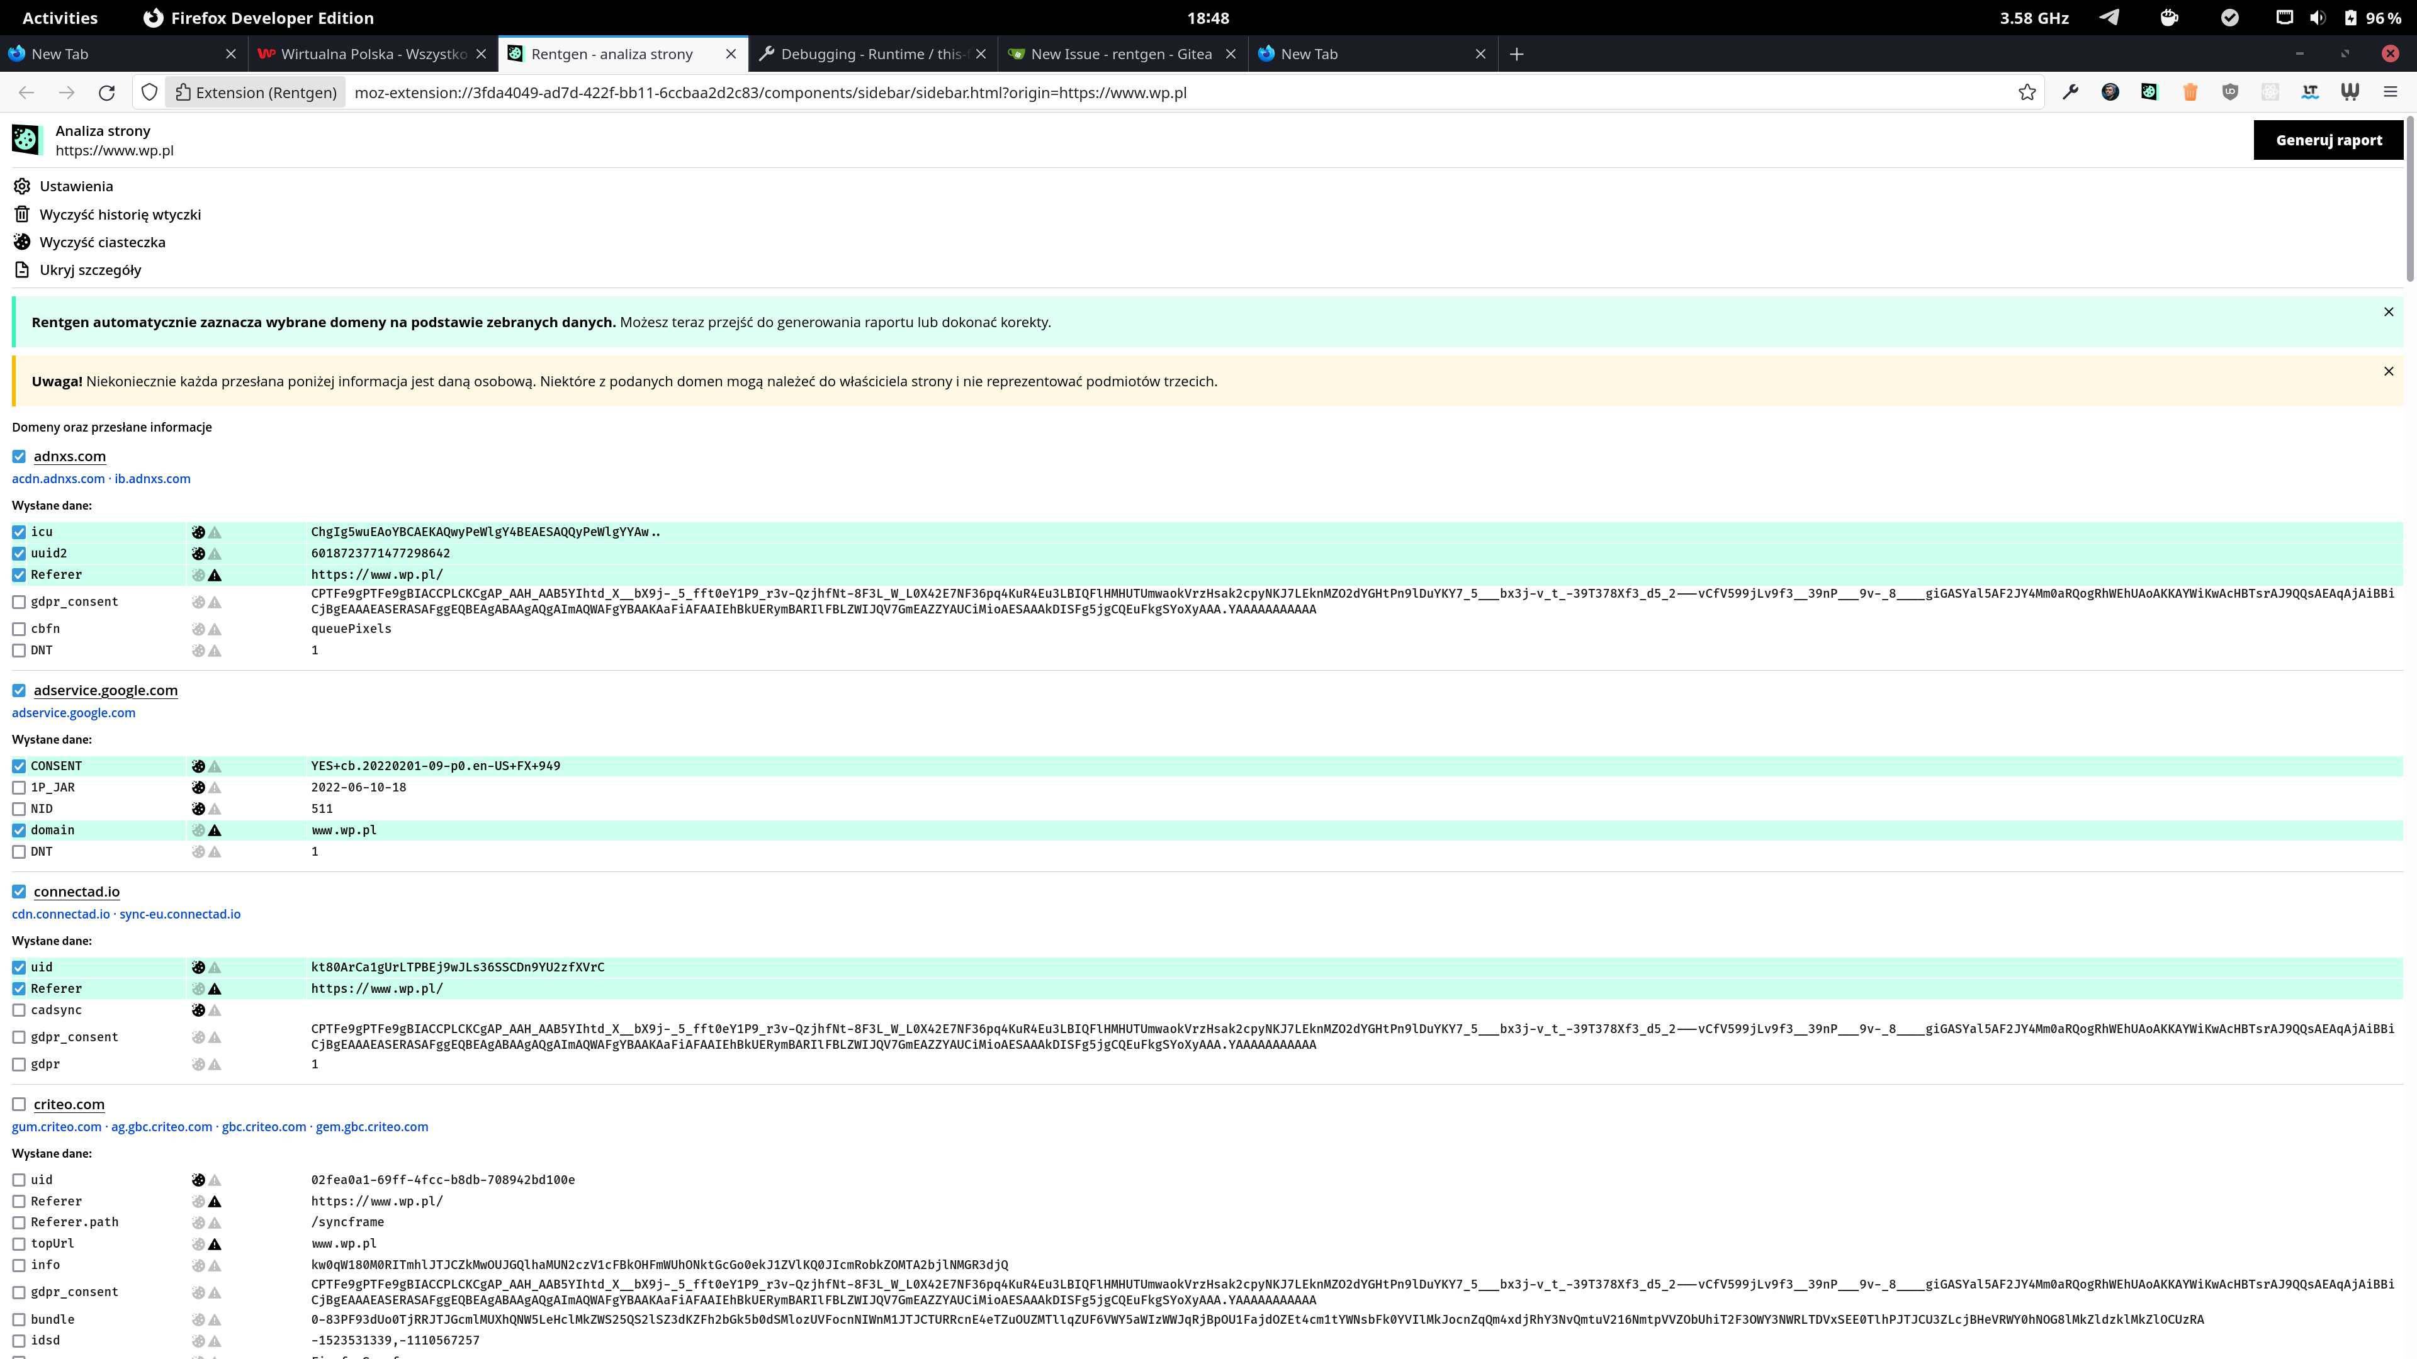
Task: Click the Generuj raport button
Action: coord(2328,140)
